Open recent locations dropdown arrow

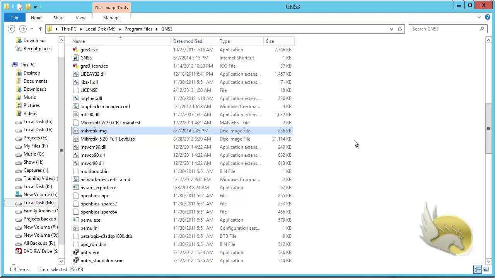tap(32, 29)
